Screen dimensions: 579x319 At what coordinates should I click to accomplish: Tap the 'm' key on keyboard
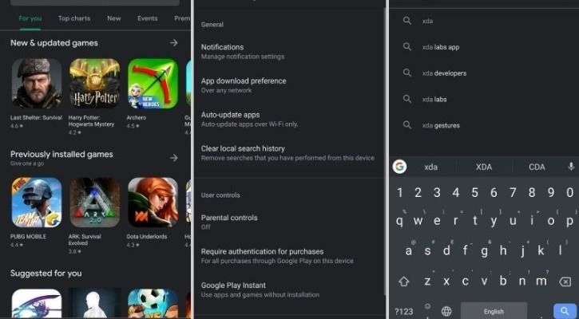(x=541, y=281)
